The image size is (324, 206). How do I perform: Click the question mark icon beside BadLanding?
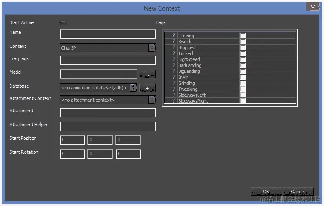click(x=174, y=65)
